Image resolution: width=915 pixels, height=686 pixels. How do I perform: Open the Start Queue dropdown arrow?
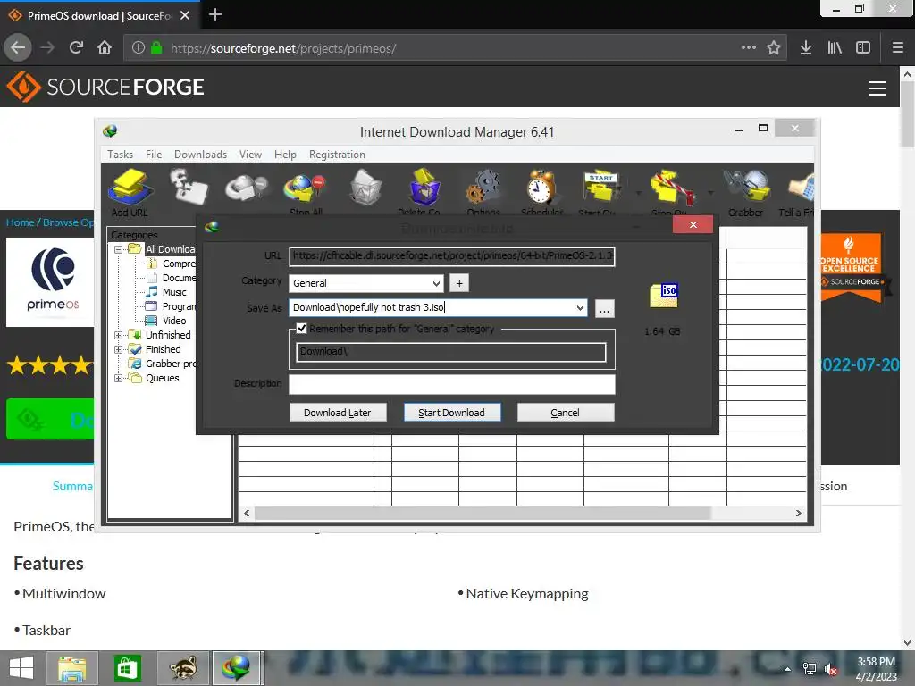pos(638,193)
